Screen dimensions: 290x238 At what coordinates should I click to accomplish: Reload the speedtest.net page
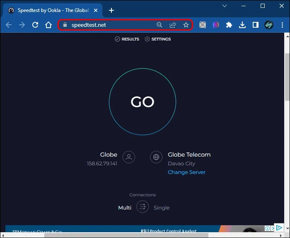[x=35, y=25]
